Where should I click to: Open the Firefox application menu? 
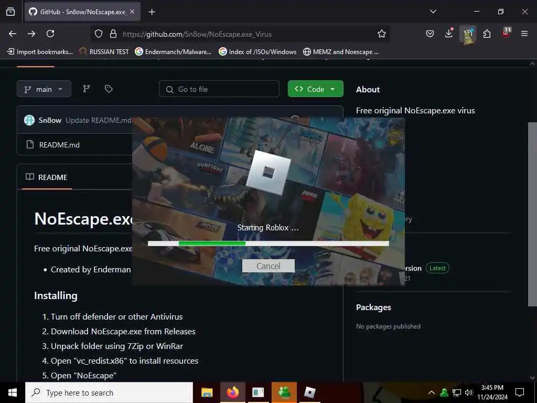pyautogui.click(x=524, y=34)
